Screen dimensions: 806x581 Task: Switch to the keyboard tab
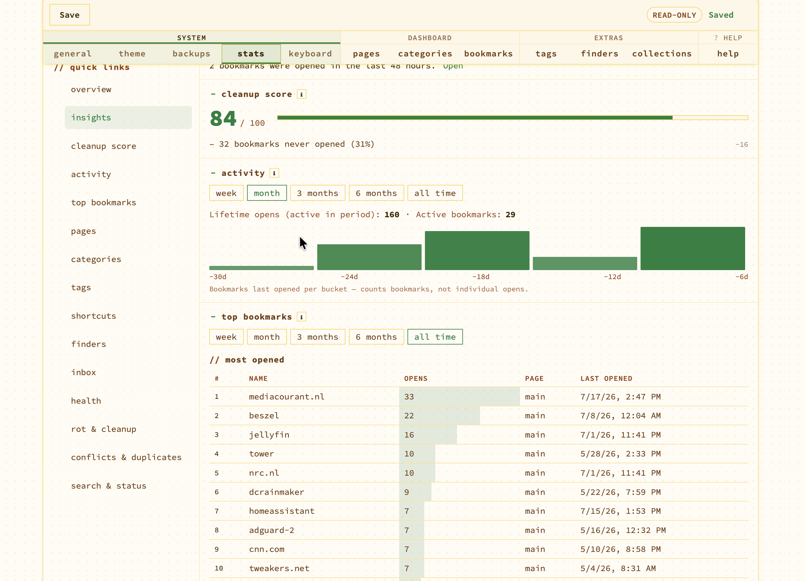coord(310,54)
